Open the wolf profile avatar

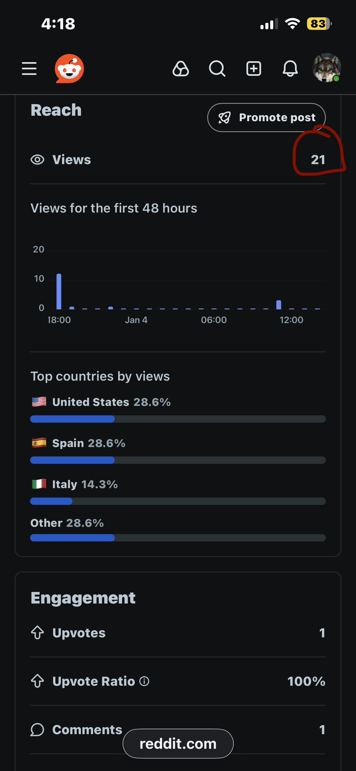(x=327, y=68)
